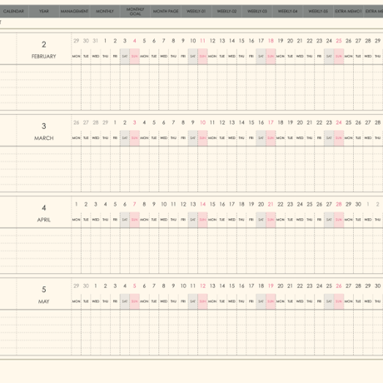Click the MARCH month label
The width and height of the screenshot is (383, 383).
(x=44, y=138)
